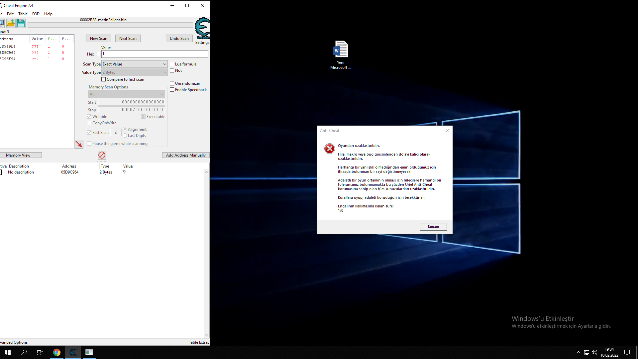This screenshot has width=638, height=359.
Task: Show hidden system tray icons
Action: [579, 352]
